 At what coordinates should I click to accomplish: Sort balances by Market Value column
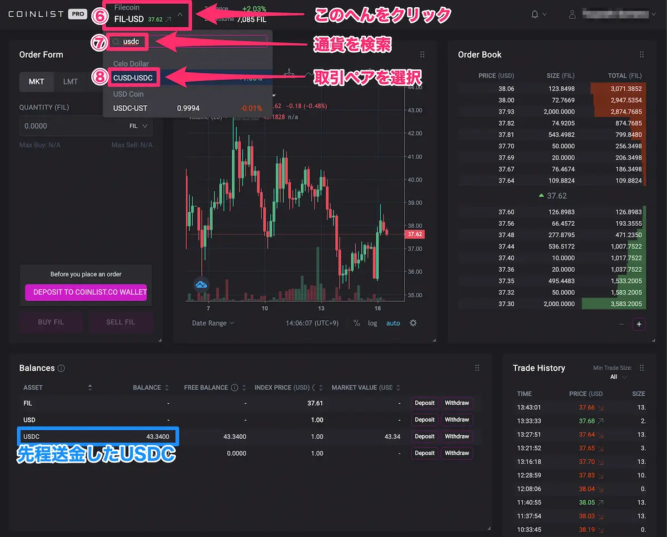(x=398, y=387)
